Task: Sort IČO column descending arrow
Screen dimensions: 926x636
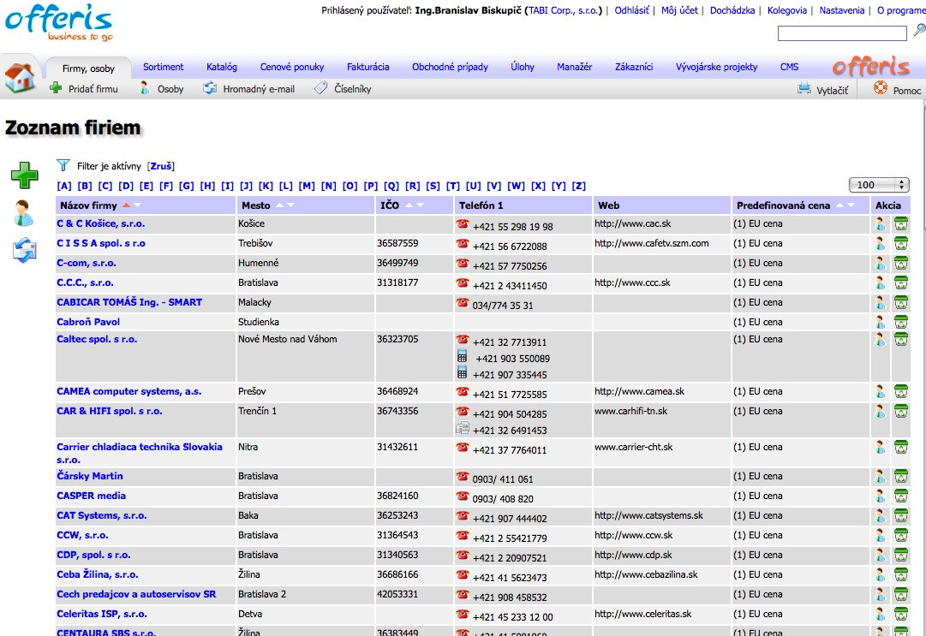Action: 420,205
